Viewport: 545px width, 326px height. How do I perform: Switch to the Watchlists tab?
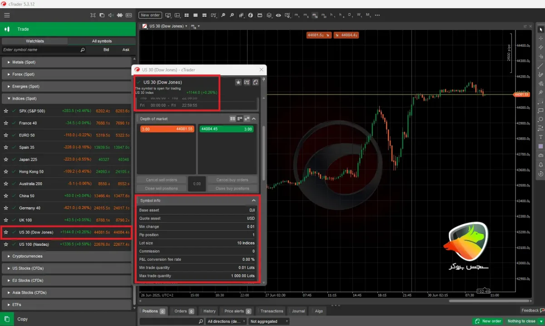coord(35,41)
